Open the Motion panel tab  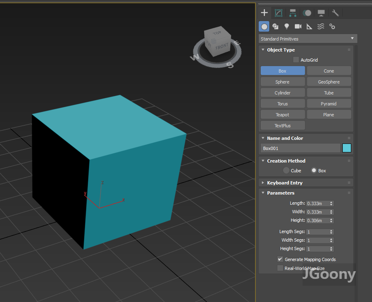[x=307, y=13]
